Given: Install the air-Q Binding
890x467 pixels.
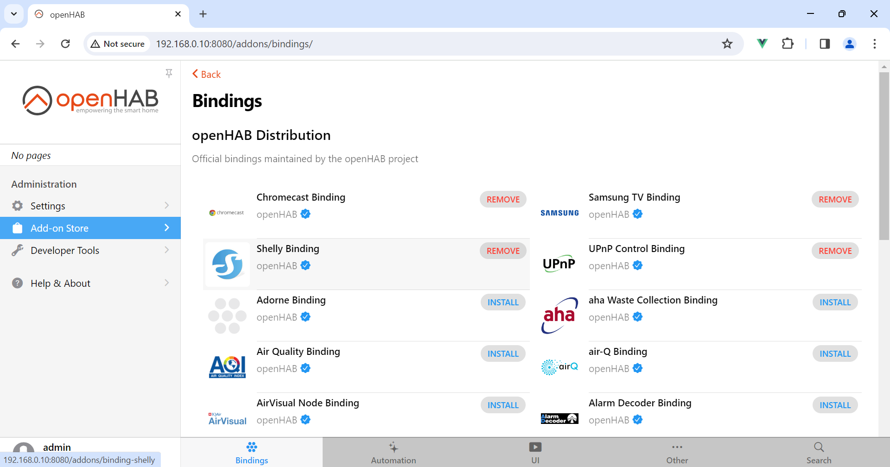Looking at the screenshot, I should point(835,353).
